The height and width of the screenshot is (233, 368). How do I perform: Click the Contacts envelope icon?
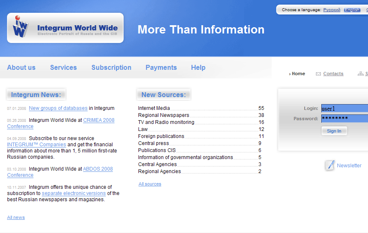[x=318, y=74]
